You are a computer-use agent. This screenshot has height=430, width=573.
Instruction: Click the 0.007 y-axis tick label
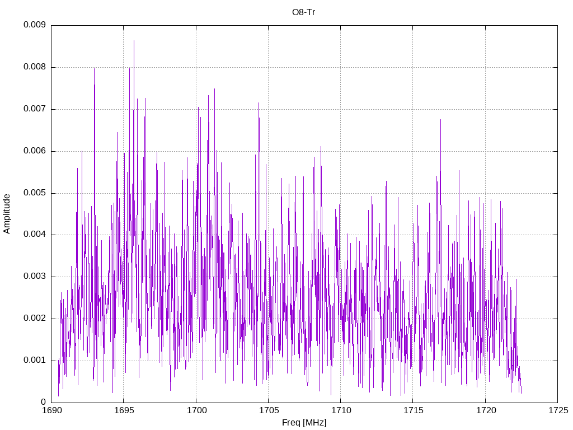tap(35, 109)
